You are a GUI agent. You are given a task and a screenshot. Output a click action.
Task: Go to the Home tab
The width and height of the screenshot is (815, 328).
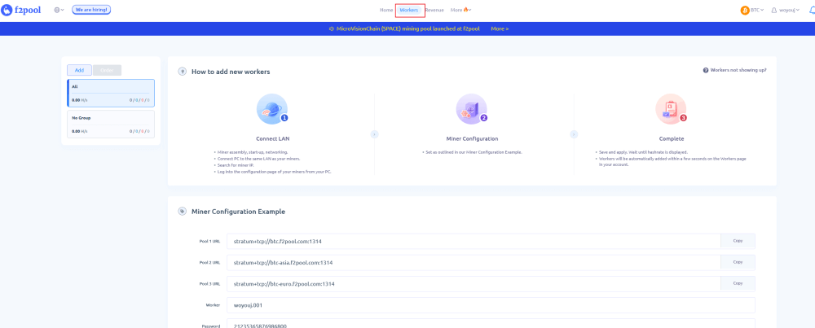pyautogui.click(x=386, y=10)
